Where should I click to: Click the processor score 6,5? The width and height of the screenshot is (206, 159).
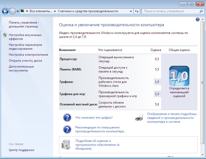coord(157,59)
